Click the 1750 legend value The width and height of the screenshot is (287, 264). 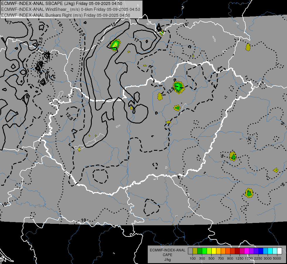click(249, 258)
